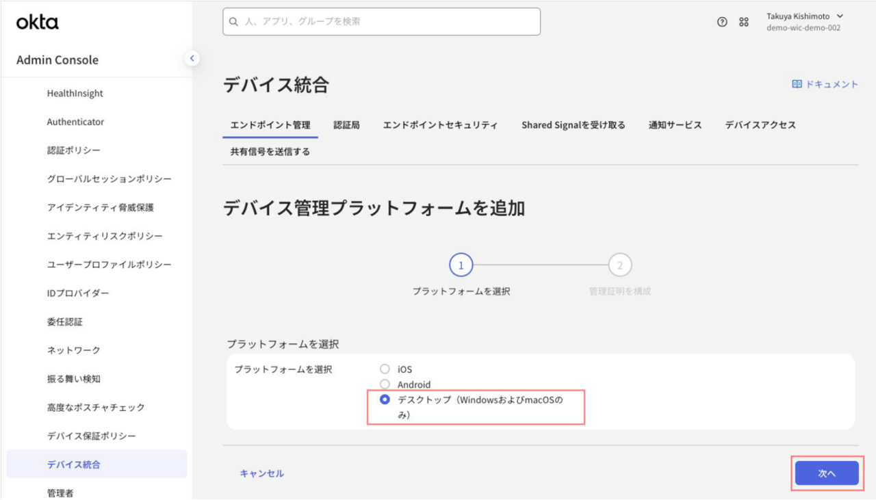Navigate to デバイス保証ポリシー in sidebar
The width and height of the screenshot is (876, 500).
[91, 436]
